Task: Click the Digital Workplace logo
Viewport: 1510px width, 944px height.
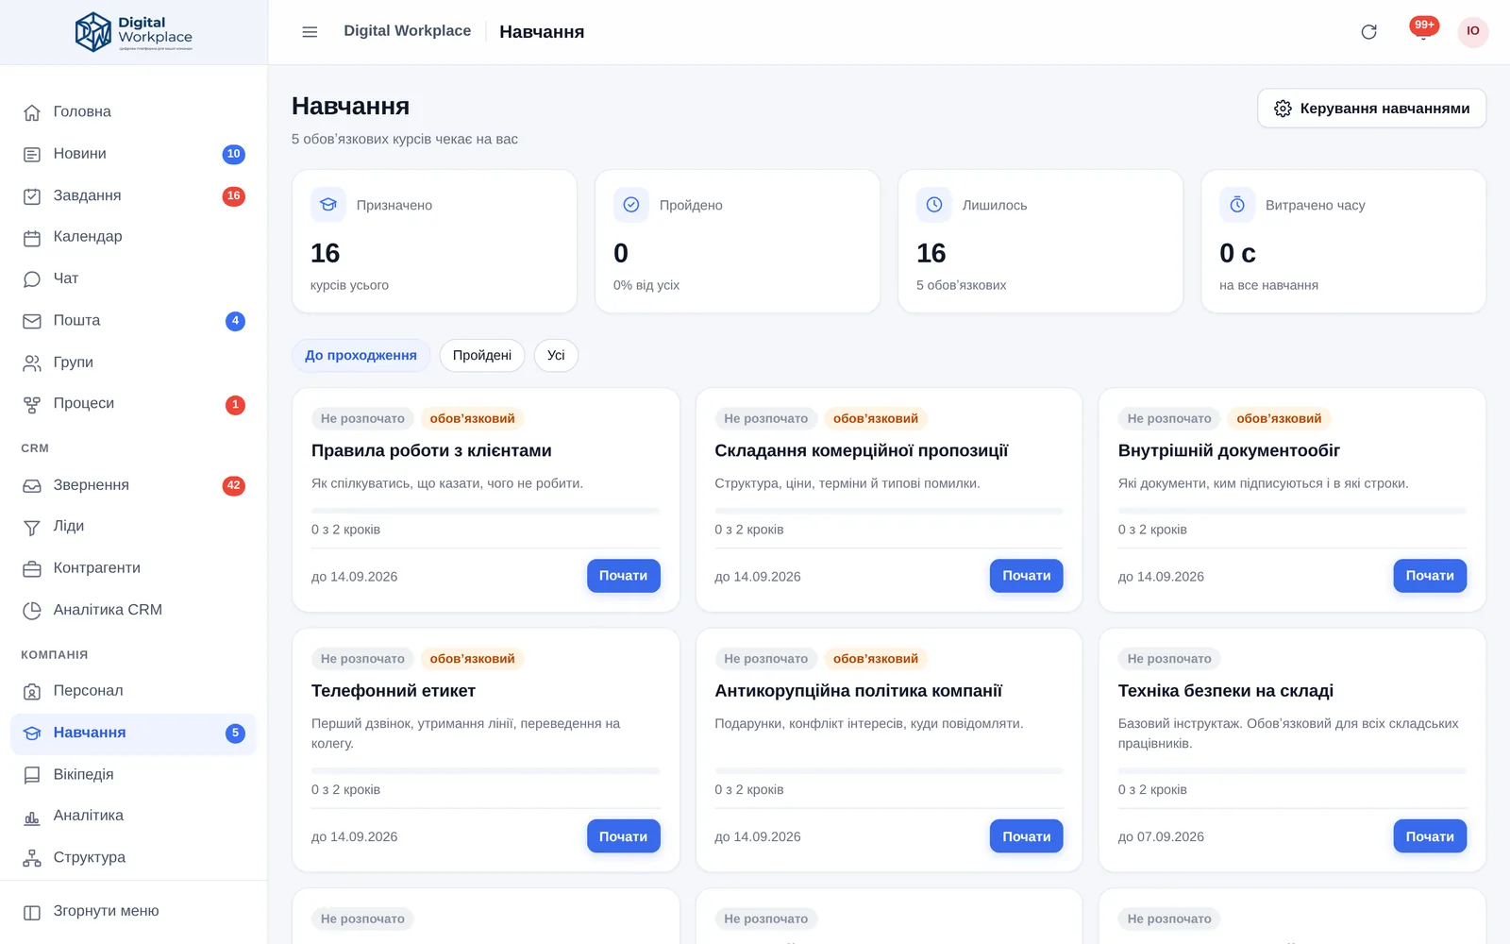Action: (134, 32)
